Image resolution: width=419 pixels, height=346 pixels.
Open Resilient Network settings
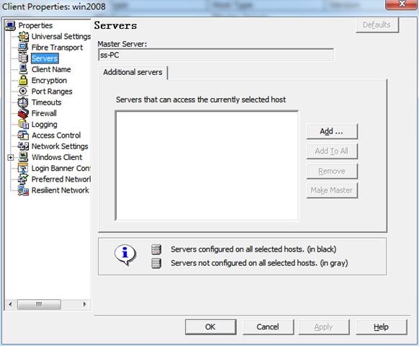coord(60,190)
